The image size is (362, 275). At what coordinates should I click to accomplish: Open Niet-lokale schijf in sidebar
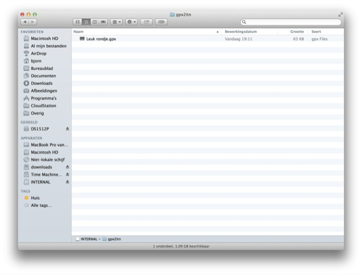pos(48,159)
